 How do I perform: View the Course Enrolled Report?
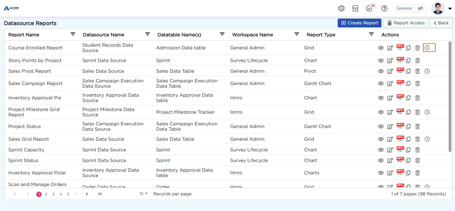[381, 48]
